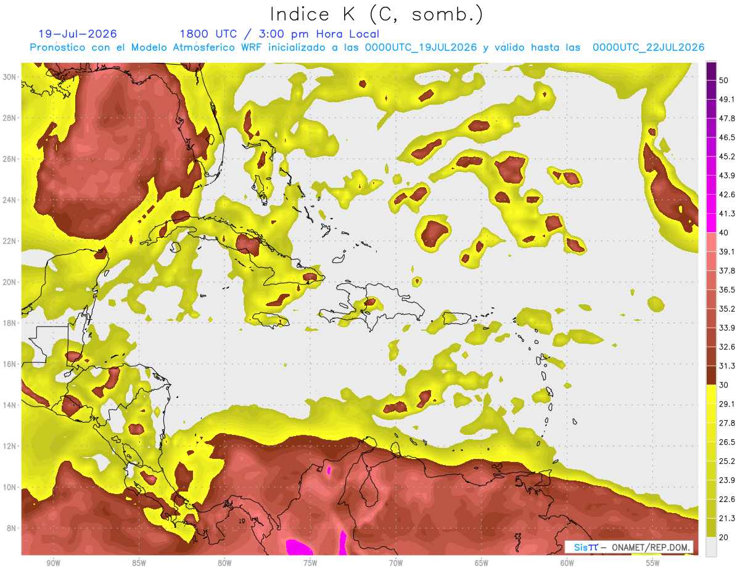Viewport: 740px width, 571px height.
Task: Pick the color bar value "49.1"
Action: (726, 99)
